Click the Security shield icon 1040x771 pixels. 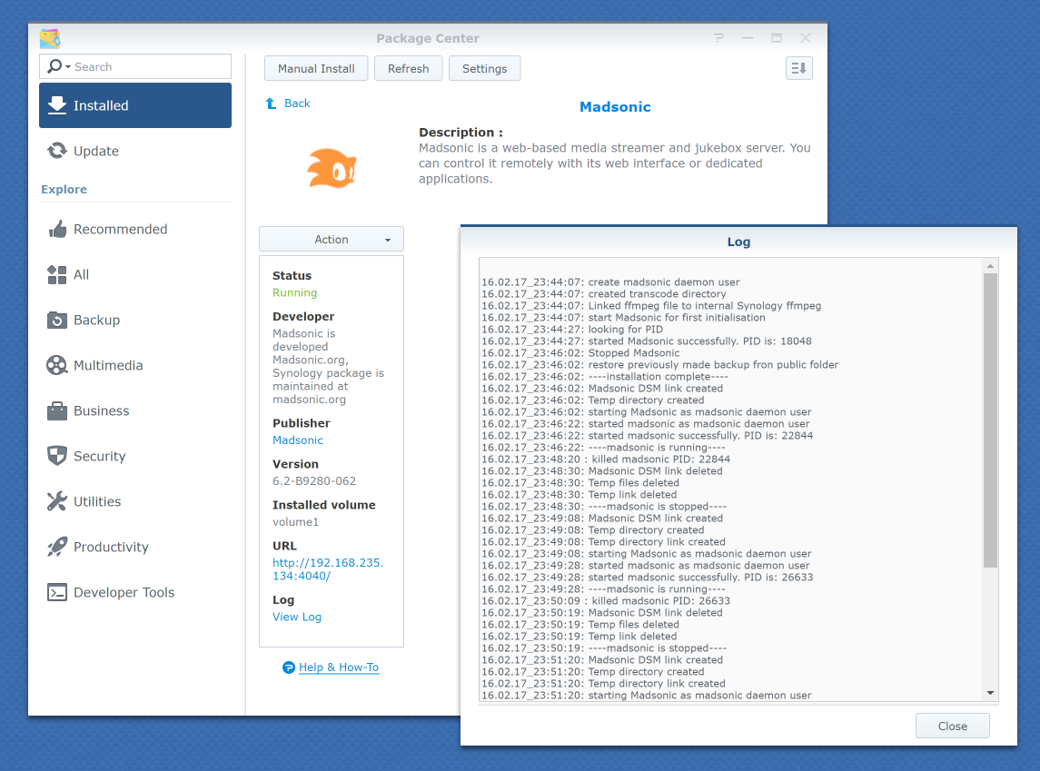click(57, 456)
